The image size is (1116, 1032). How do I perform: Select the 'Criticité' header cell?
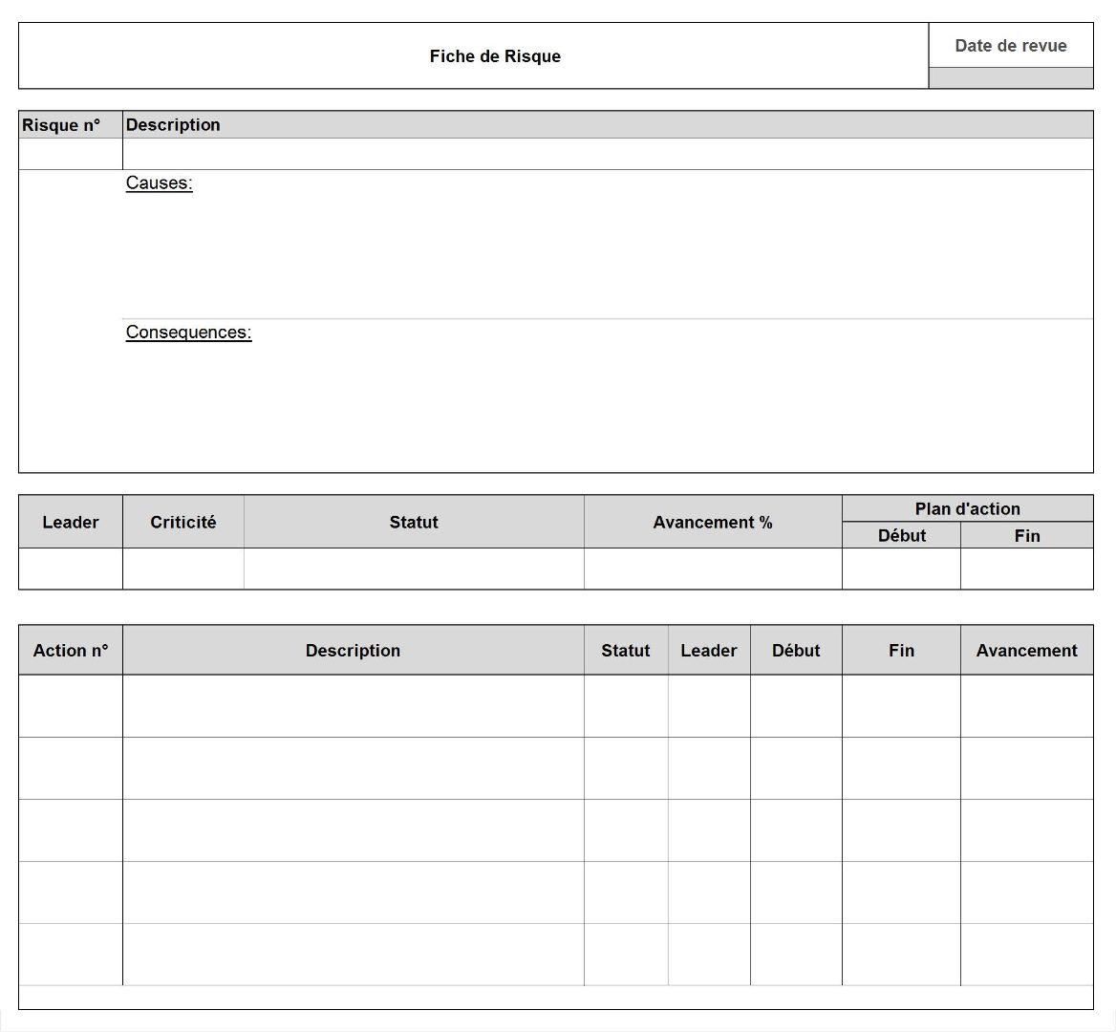182,522
